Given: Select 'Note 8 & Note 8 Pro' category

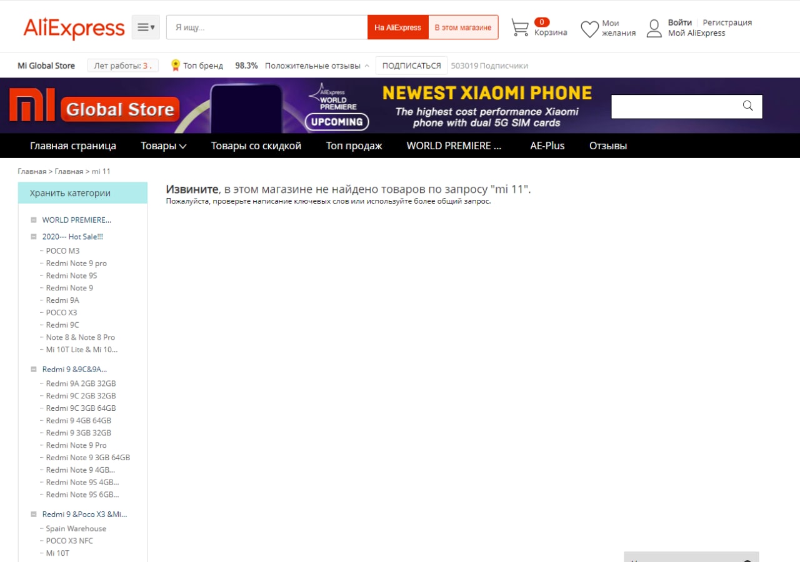Looking at the screenshot, I should pos(81,337).
